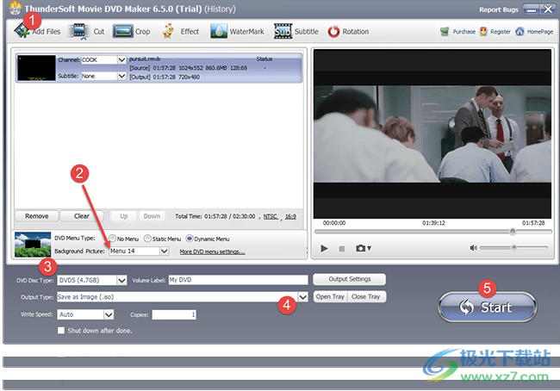Open the Subtitle tool

296,31
